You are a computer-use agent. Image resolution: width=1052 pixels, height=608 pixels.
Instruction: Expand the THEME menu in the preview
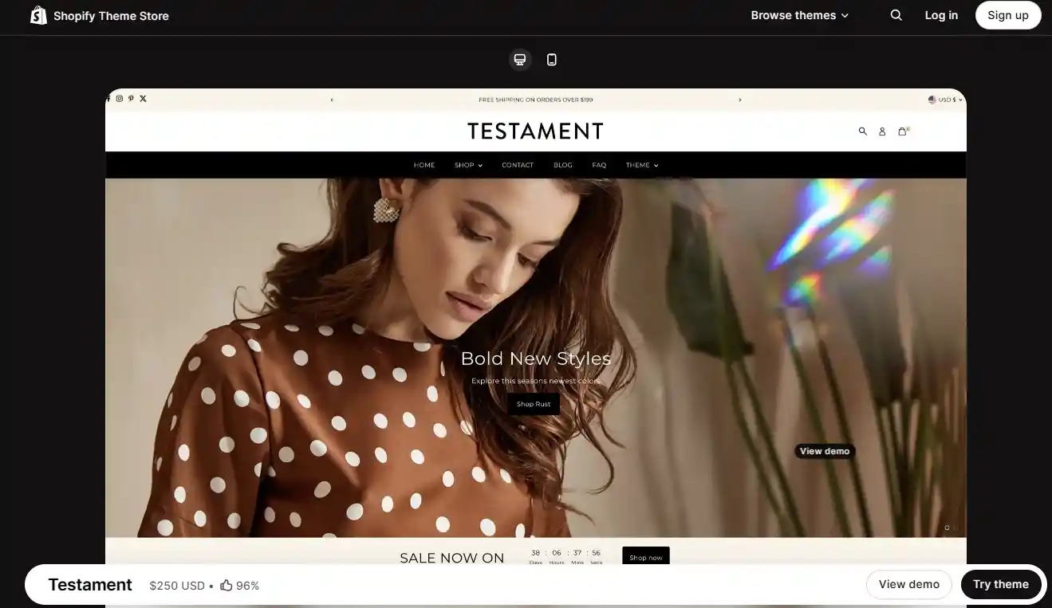[642, 165]
